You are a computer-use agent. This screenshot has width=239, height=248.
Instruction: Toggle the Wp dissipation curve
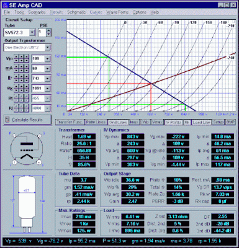click(145, 122)
